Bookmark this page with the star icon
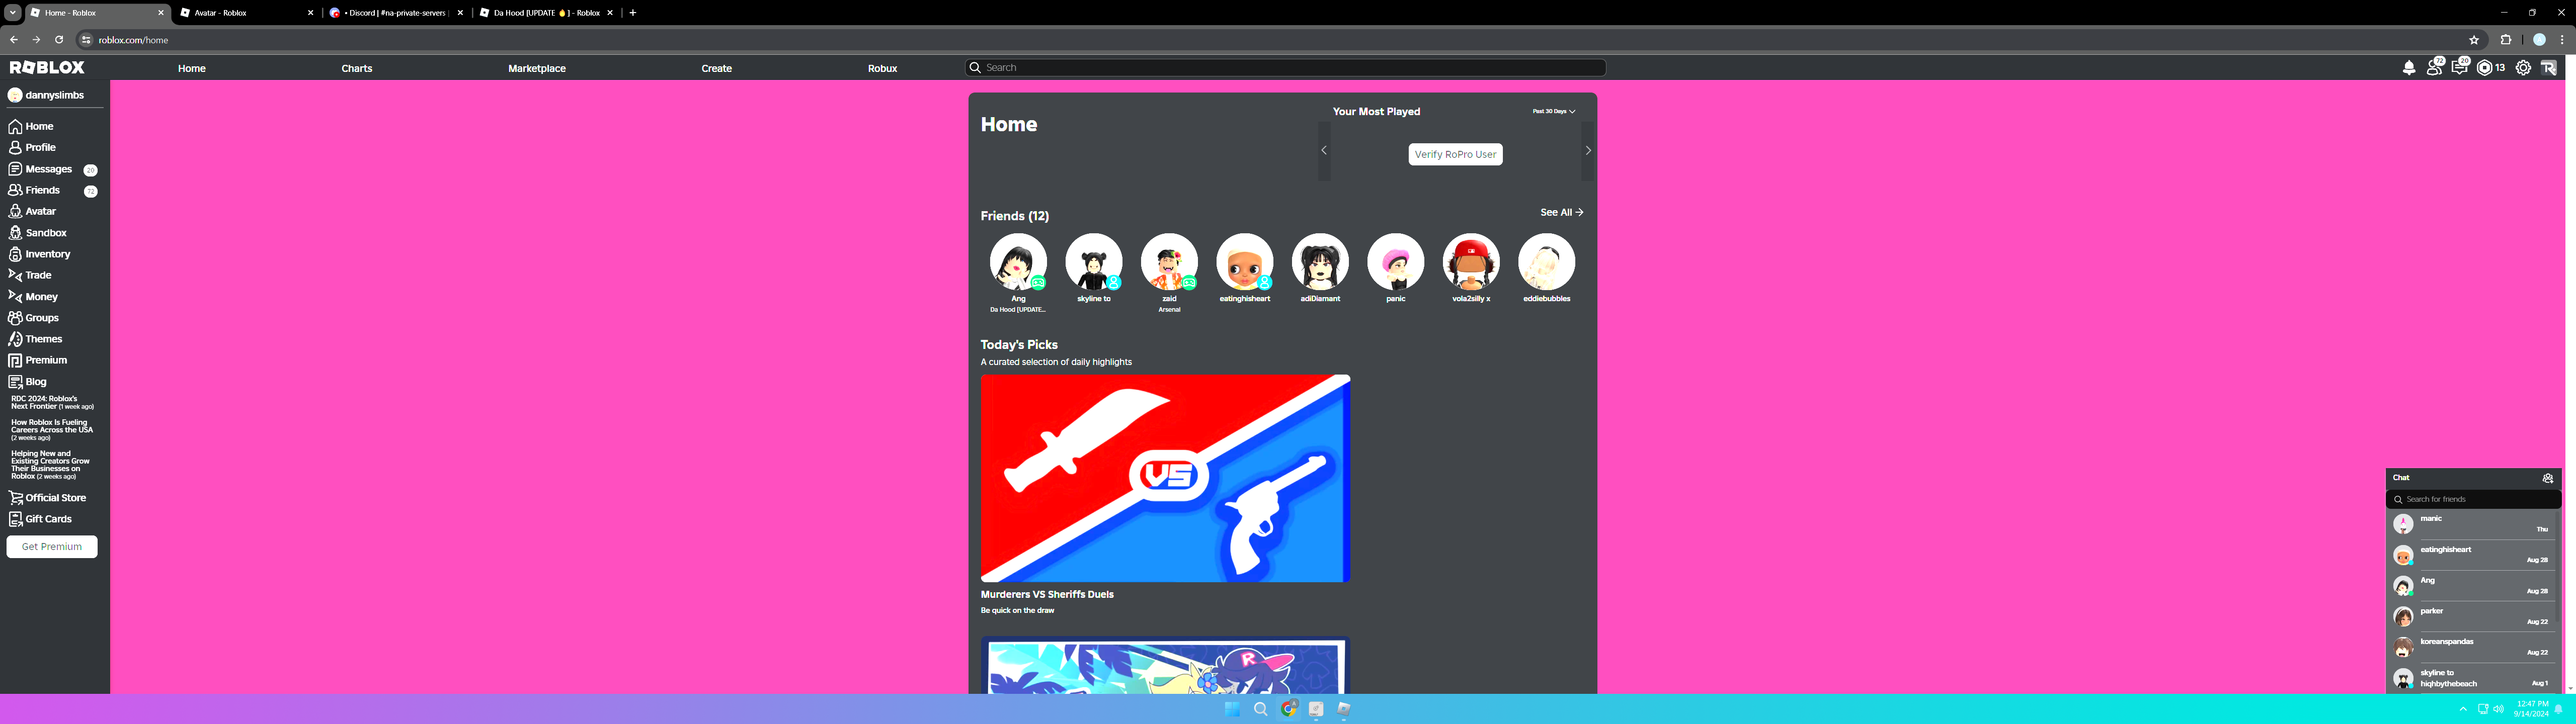2576x724 pixels. (x=2474, y=40)
